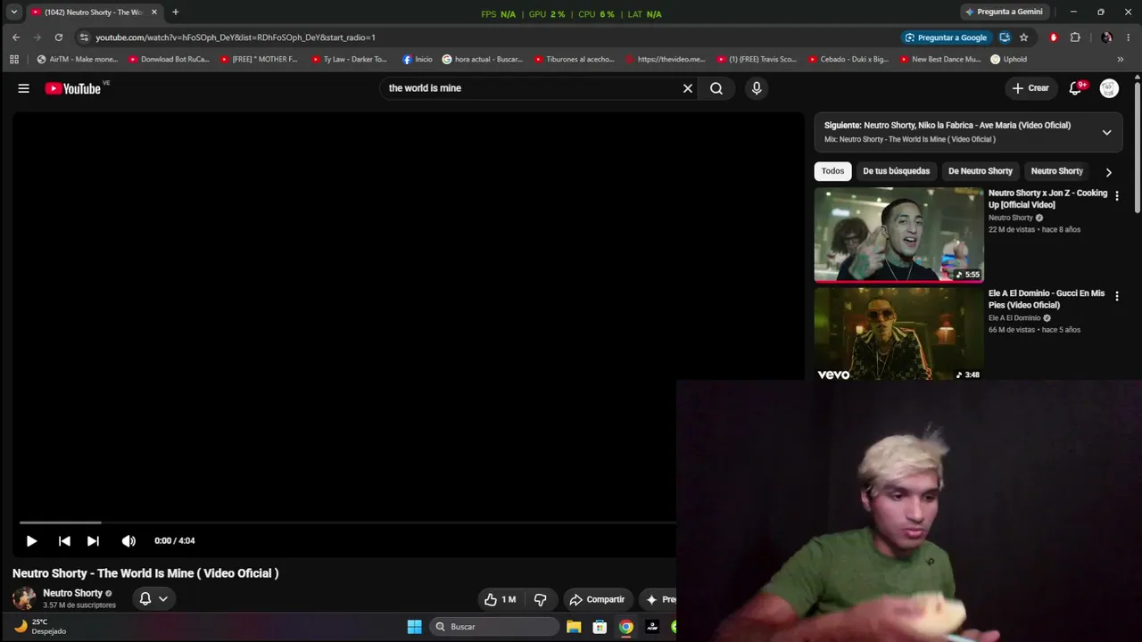Open the Gucci En Mis Pies title

pyautogui.click(x=1047, y=299)
